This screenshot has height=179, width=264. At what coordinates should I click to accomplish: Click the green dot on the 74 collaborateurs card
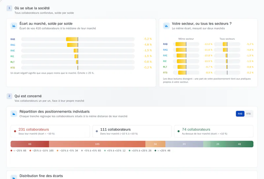[179, 131]
